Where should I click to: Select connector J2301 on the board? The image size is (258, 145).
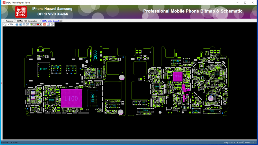(212, 111)
